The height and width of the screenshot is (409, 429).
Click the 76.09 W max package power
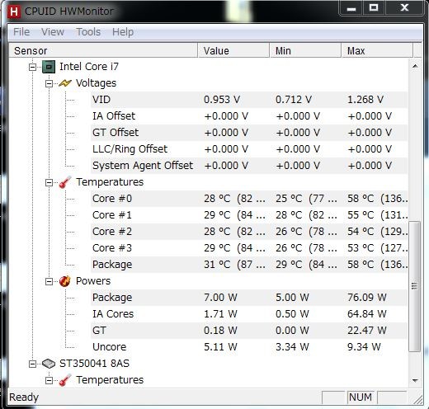(x=367, y=298)
